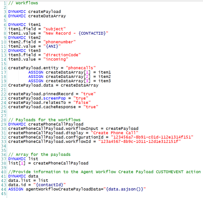Click the string "incoming"
This screenshot has width=203, height=198.
pyautogui.click(x=56, y=59)
